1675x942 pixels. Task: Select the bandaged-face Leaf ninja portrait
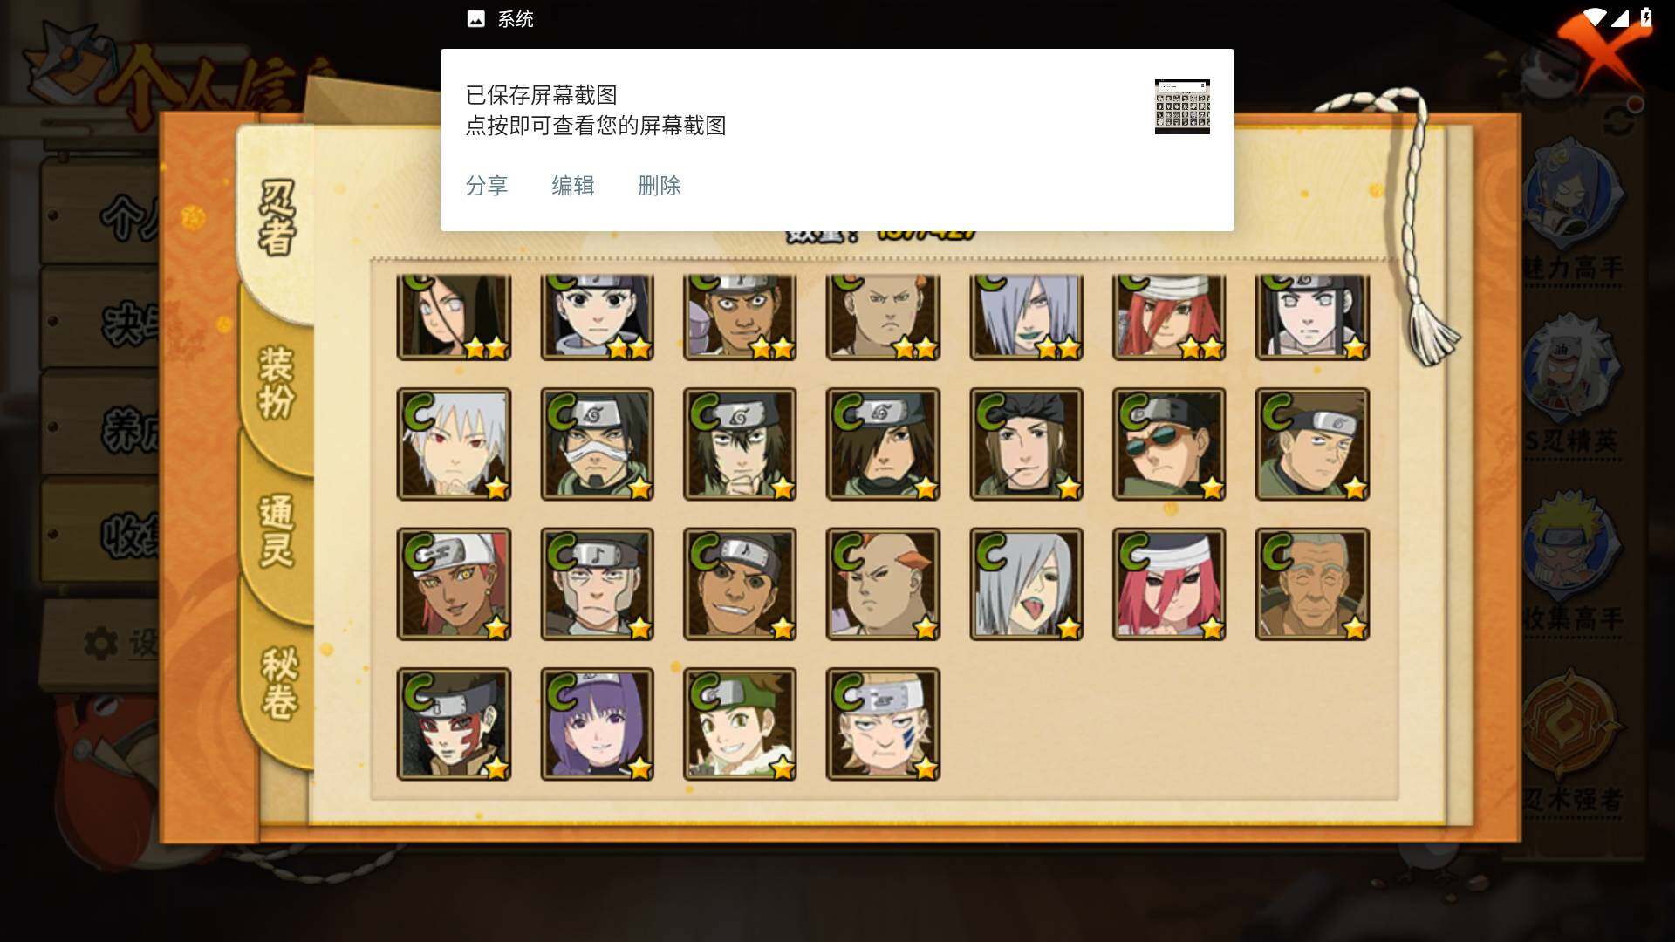pos(597,444)
